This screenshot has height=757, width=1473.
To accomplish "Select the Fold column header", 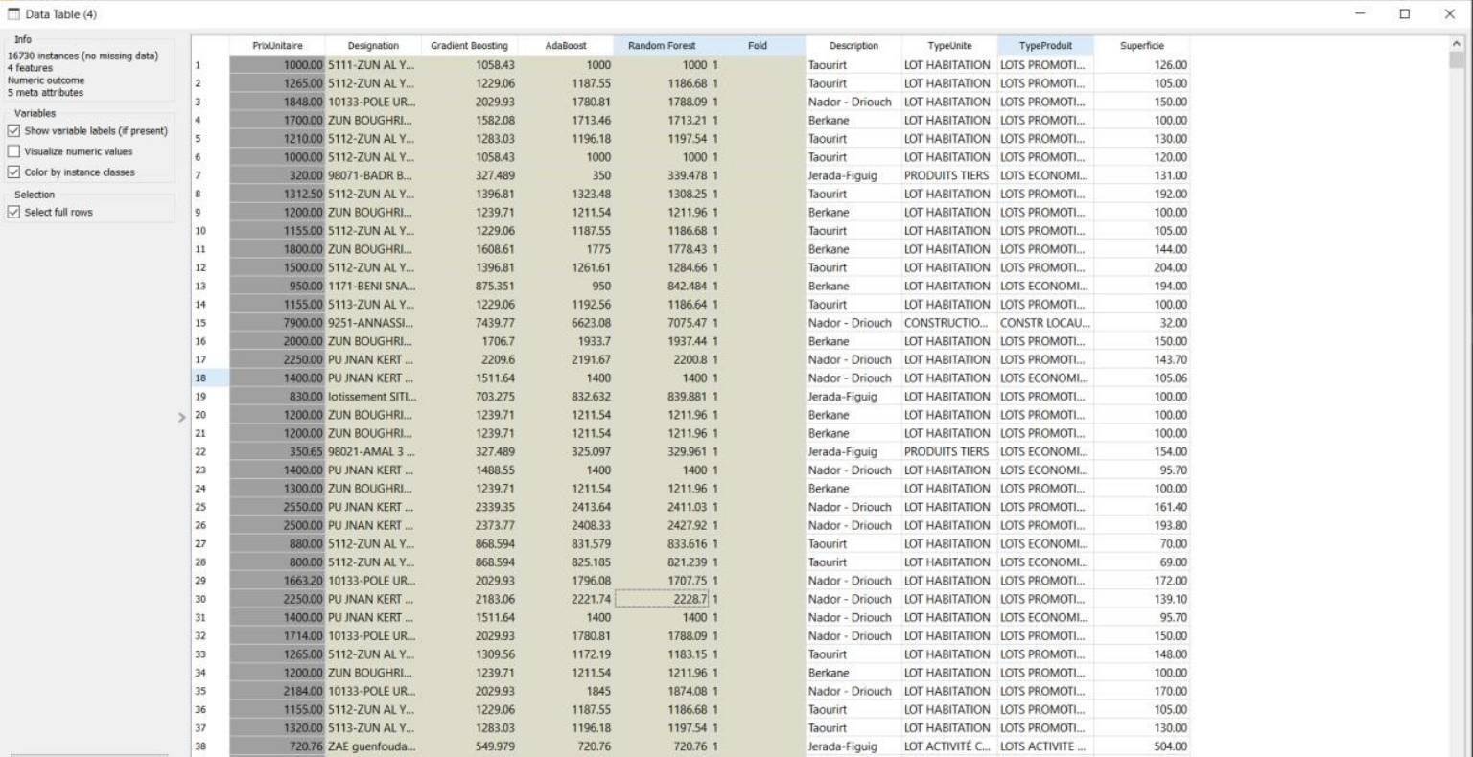I will [757, 46].
